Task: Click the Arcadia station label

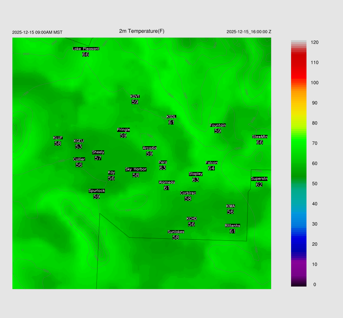Action: pyautogui.click(x=149, y=148)
